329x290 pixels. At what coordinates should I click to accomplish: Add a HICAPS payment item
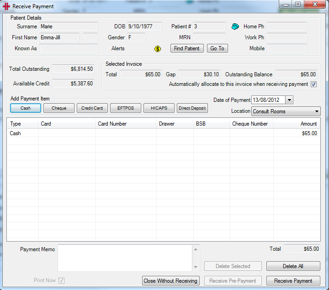coord(159,108)
